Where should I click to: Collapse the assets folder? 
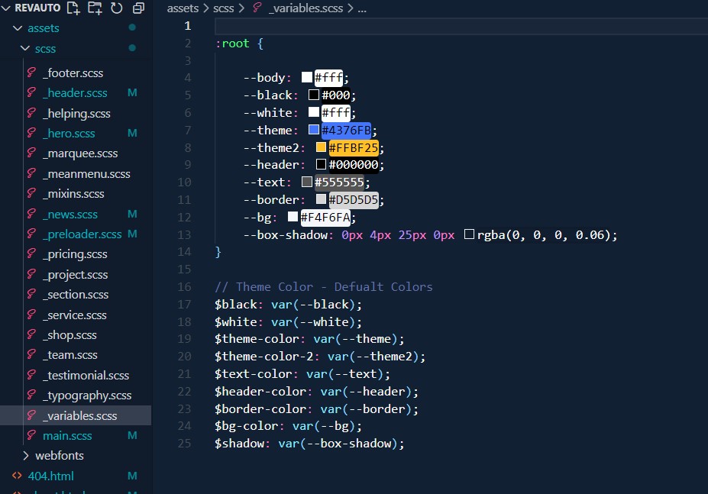(18, 28)
